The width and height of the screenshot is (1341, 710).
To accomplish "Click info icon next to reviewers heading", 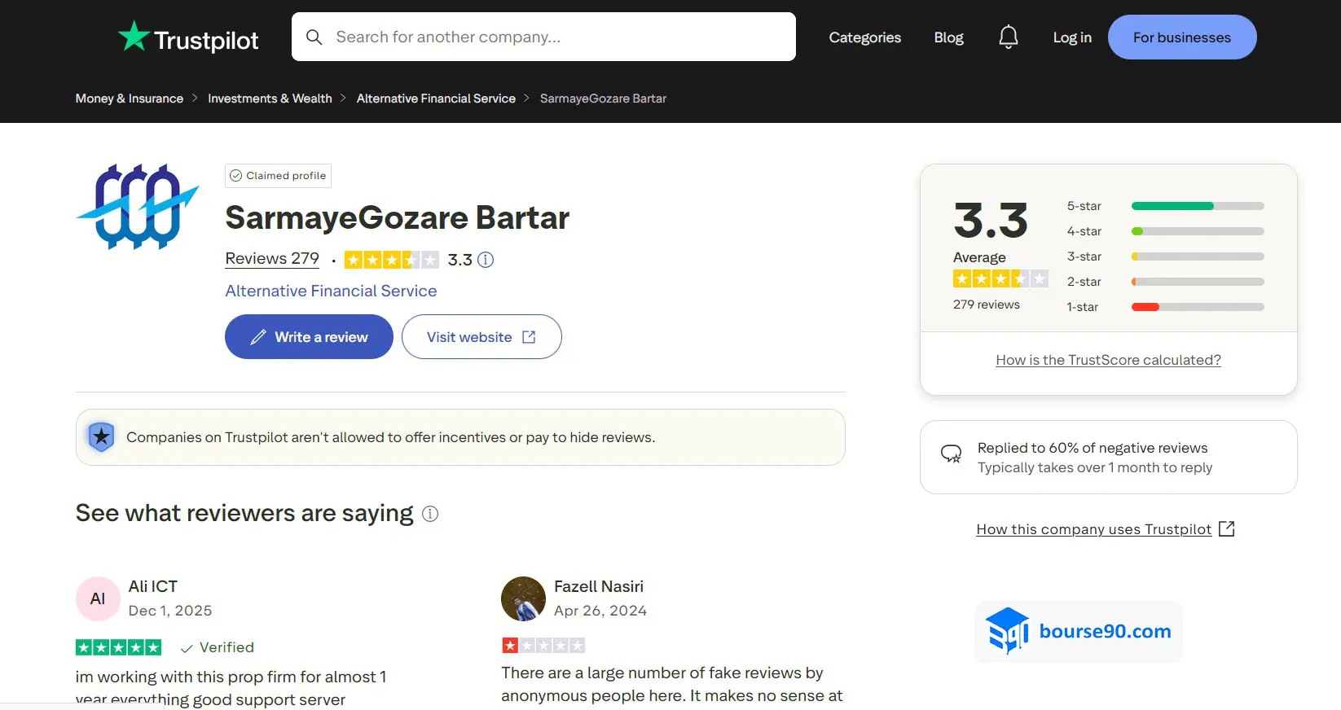I will (430, 514).
